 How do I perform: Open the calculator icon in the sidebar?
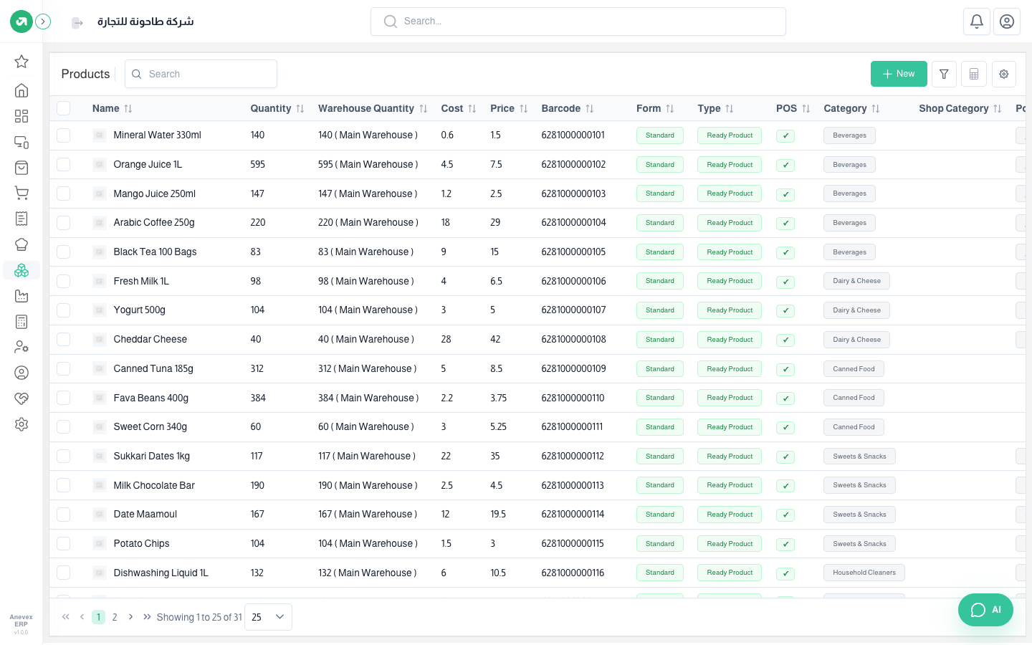pyautogui.click(x=21, y=322)
